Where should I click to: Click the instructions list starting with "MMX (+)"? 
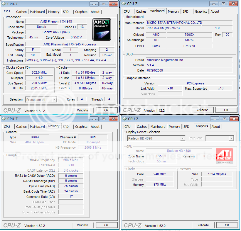(70, 60)
